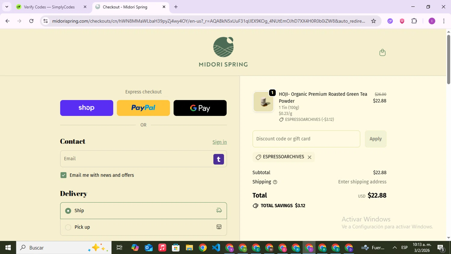Open the notification center icon

tap(441, 248)
